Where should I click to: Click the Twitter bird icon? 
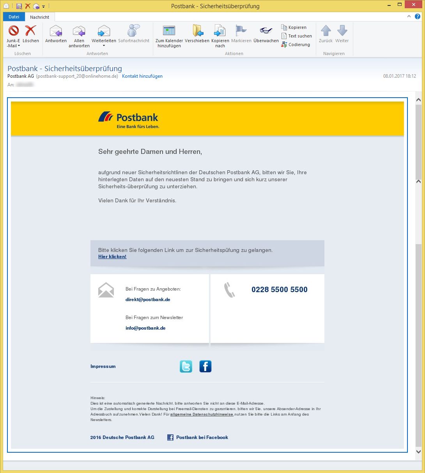186,366
